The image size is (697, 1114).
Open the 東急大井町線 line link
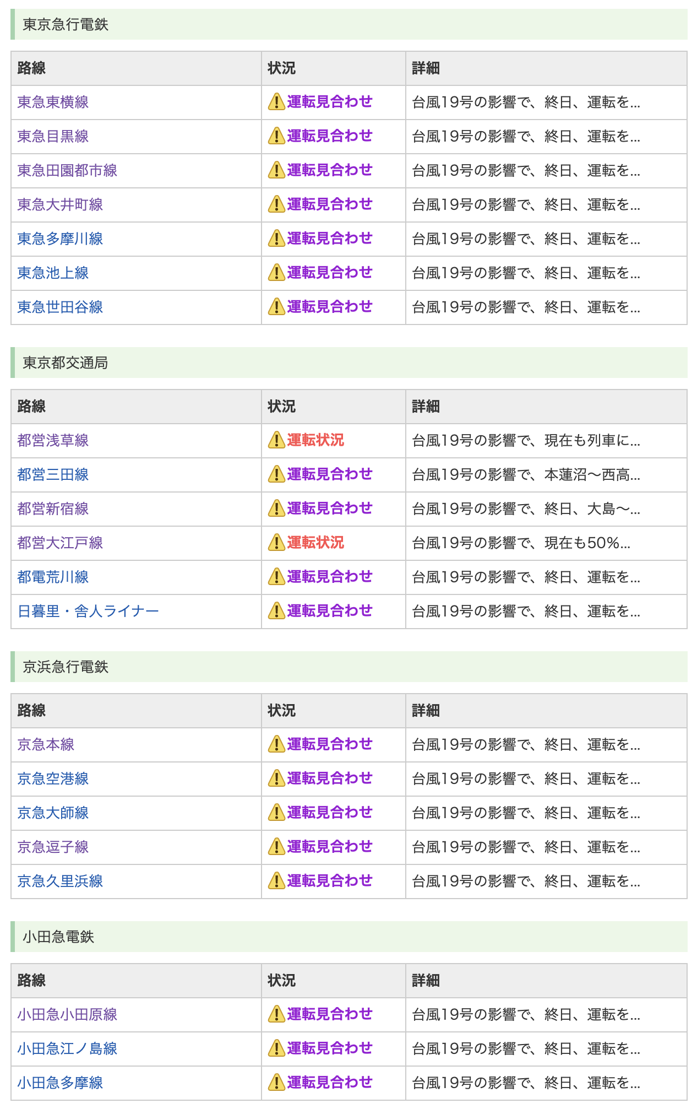60,205
